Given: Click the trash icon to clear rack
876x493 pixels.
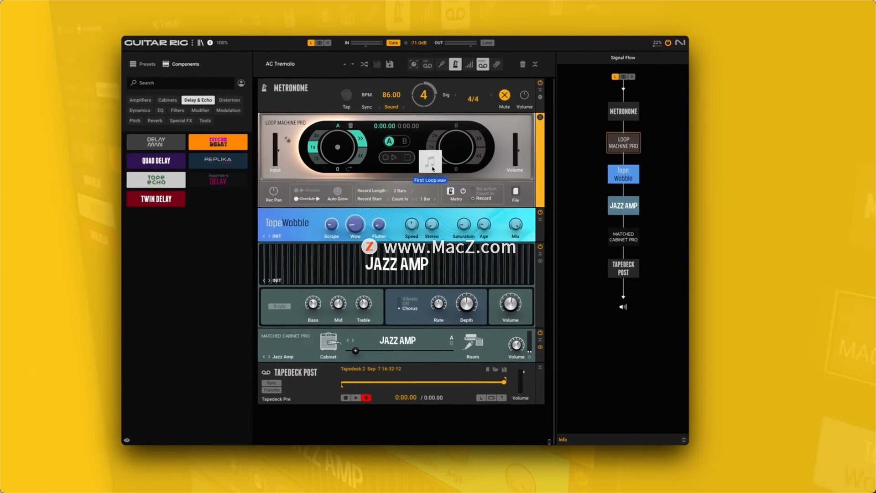Looking at the screenshot, I should (x=523, y=64).
